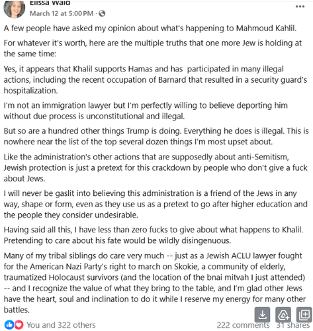
Task: Click the red heart Love reaction icon
Action: click(19, 325)
